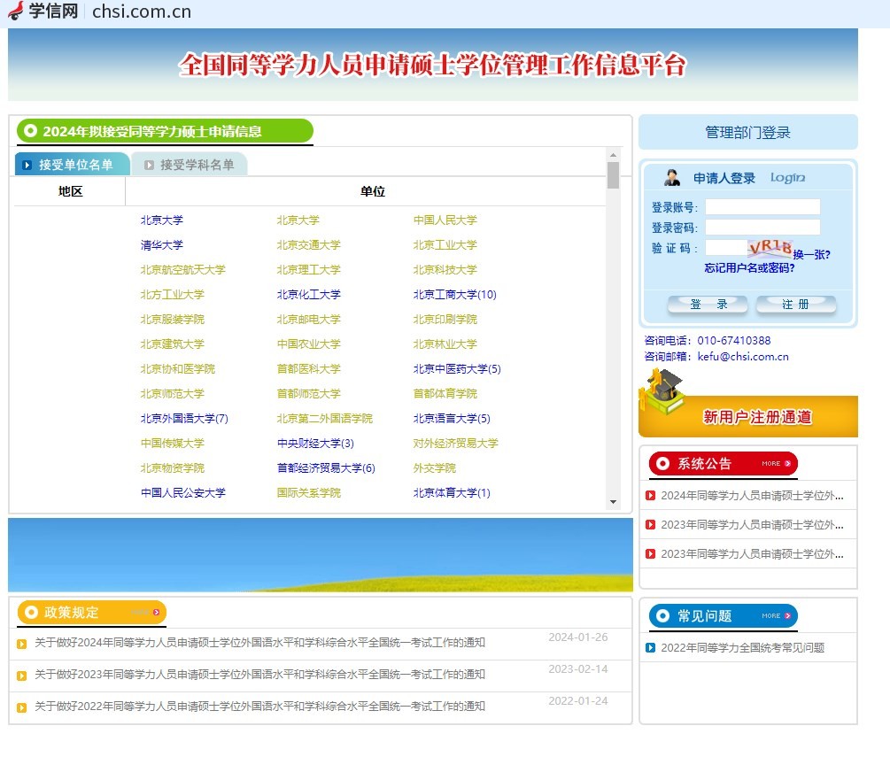
Task: Open 首都经济贸易大学(6) link
Action: click(x=326, y=467)
